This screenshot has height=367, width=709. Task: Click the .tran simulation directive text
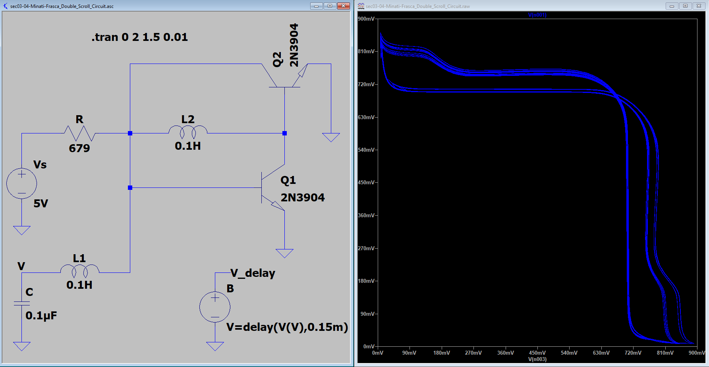click(139, 37)
